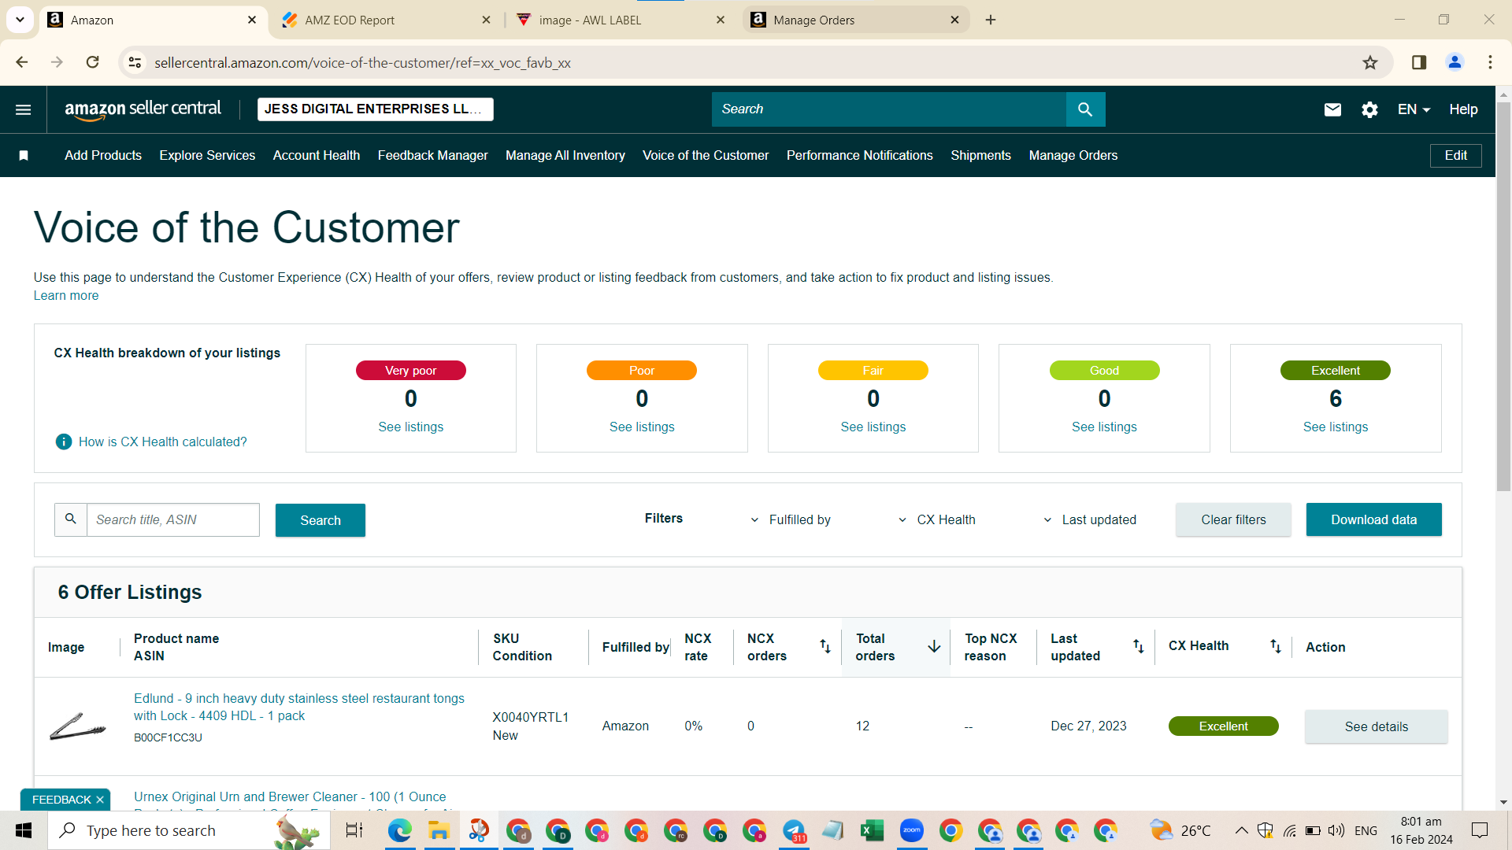Open the Chrome profile avatar
The width and height of the screenshot is (1512, 850).
click(1455, 62)
